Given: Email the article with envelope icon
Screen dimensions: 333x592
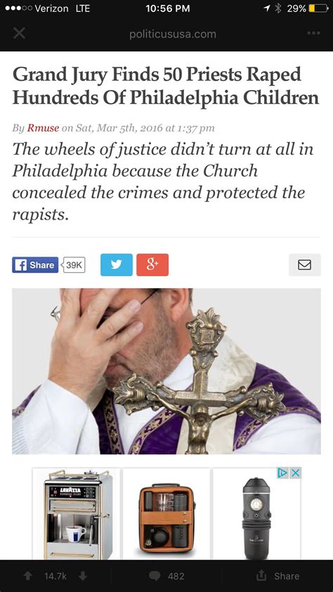Looking at the screenshot, I should coord(305,264).
